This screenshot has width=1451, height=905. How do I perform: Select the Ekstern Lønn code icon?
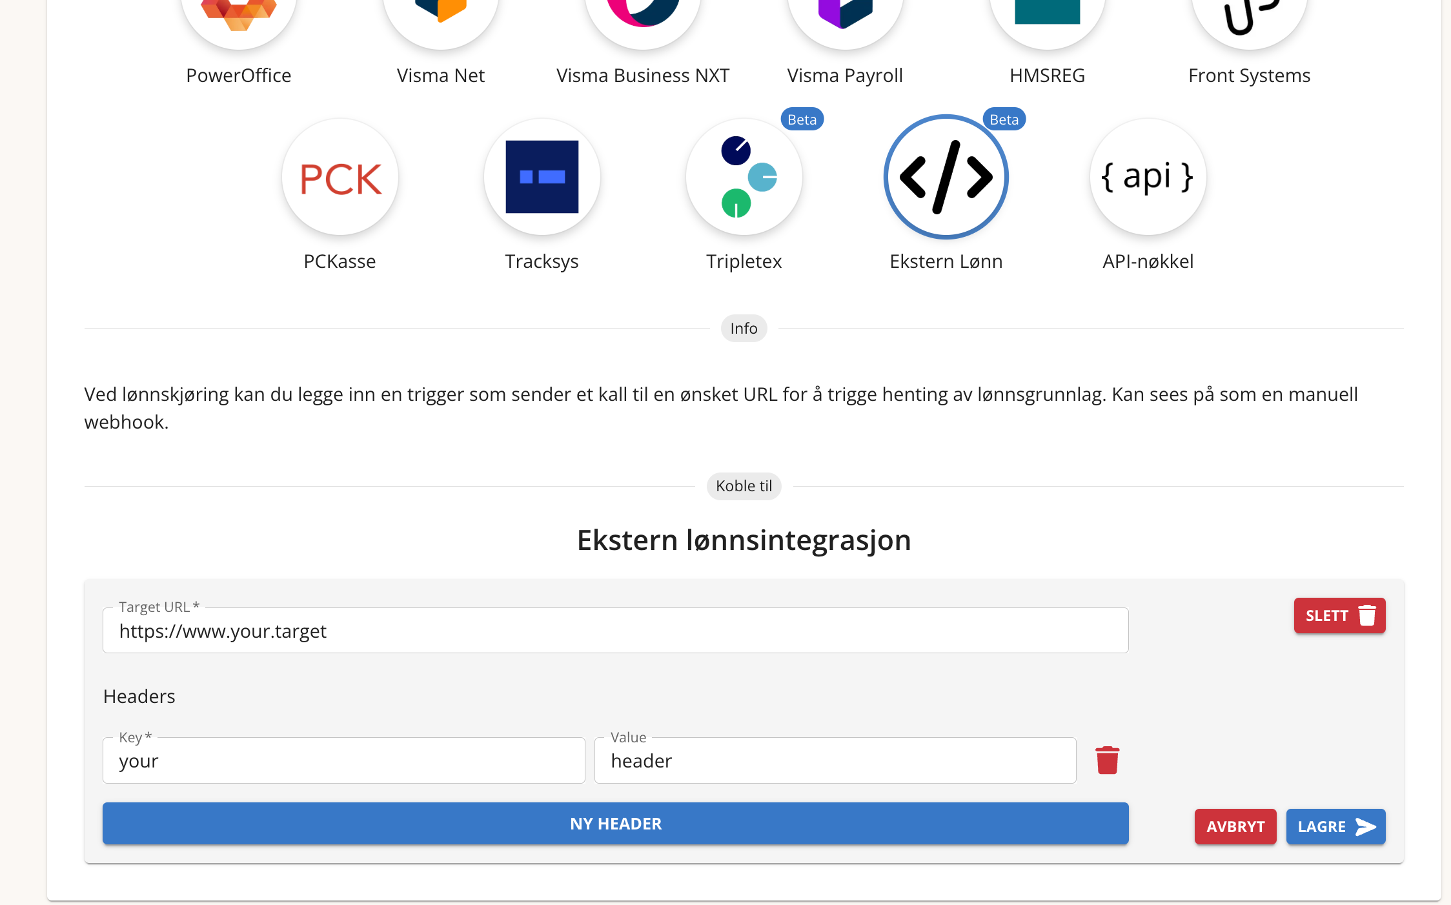946,178
